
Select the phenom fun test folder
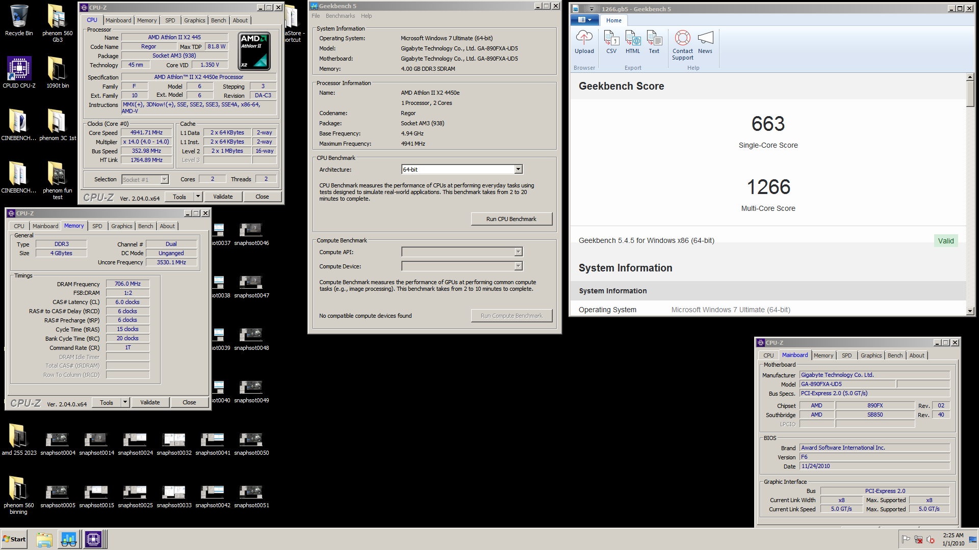(x=57, y=180)
